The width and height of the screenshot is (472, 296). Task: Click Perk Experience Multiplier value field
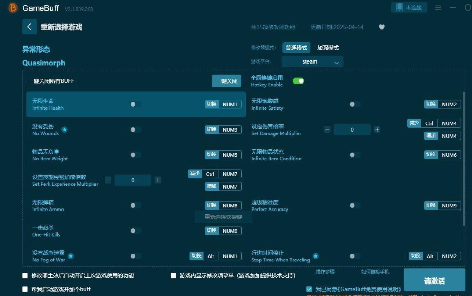(x=133, y=180)
